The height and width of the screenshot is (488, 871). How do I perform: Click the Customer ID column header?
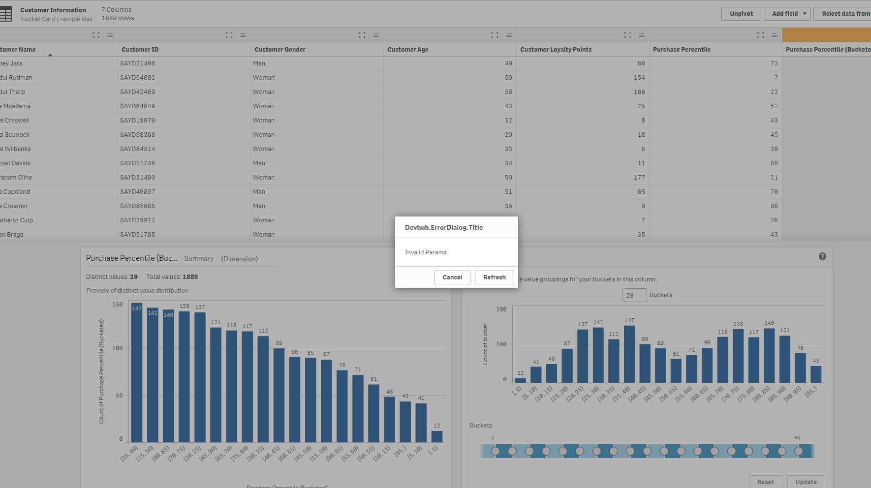pyautogui.click(x=185, y=50)
